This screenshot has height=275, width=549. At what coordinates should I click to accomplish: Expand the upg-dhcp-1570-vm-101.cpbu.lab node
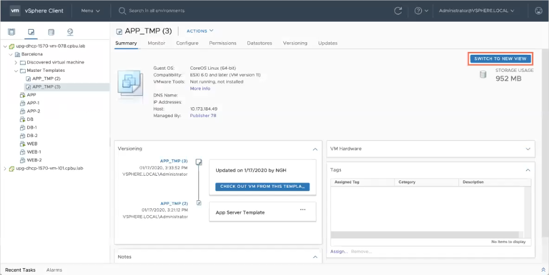pyautogui.click(x=5, y=168)
